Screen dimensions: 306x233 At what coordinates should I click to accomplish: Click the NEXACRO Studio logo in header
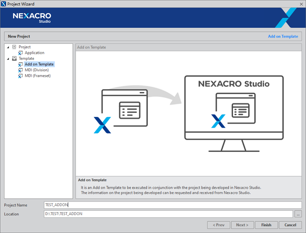(x=32, y=17)
